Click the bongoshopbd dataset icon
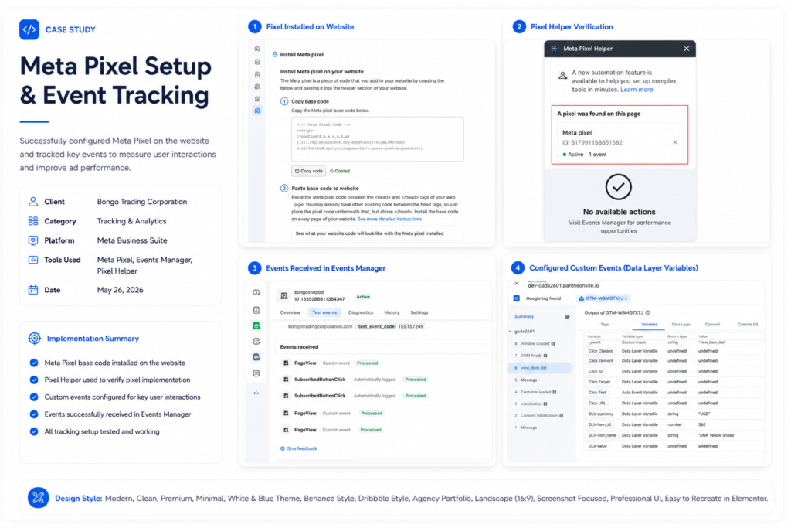This screenshot has width=791, height=528. tap(284, 296)
